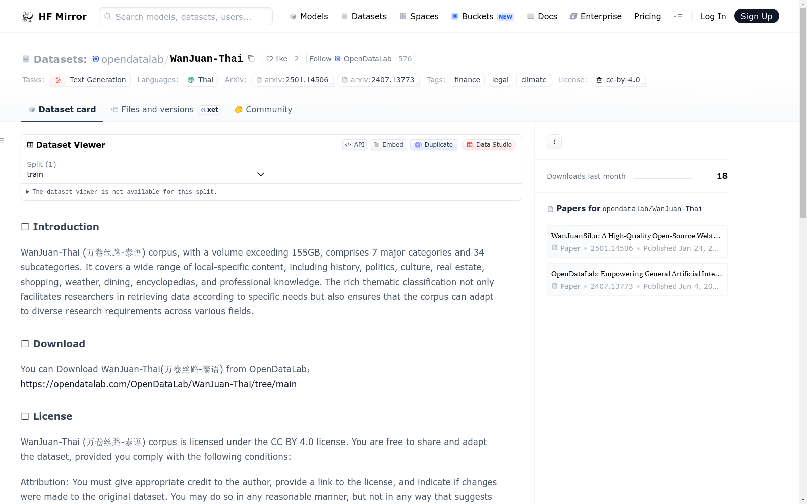Click the Dataset Viewer table icon
The image size is (807, 504).
click(30, 145)
